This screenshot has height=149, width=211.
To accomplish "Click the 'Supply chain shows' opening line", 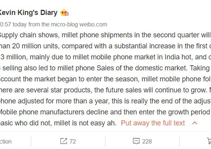I will point(29,35).
